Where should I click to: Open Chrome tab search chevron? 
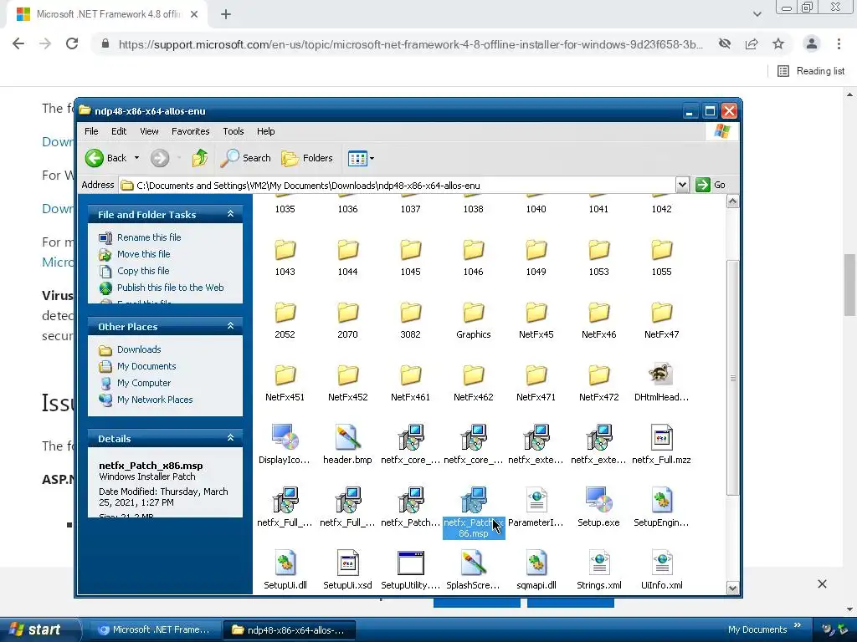[757, 14]
